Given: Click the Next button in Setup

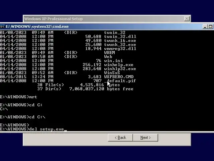Looking at the screenshot, I should [x=145, y=138].
